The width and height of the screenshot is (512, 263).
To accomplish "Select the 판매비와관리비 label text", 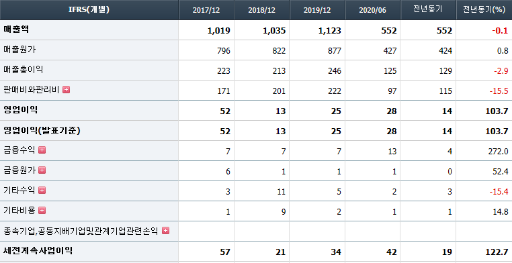I will click(x=32, y=90).
